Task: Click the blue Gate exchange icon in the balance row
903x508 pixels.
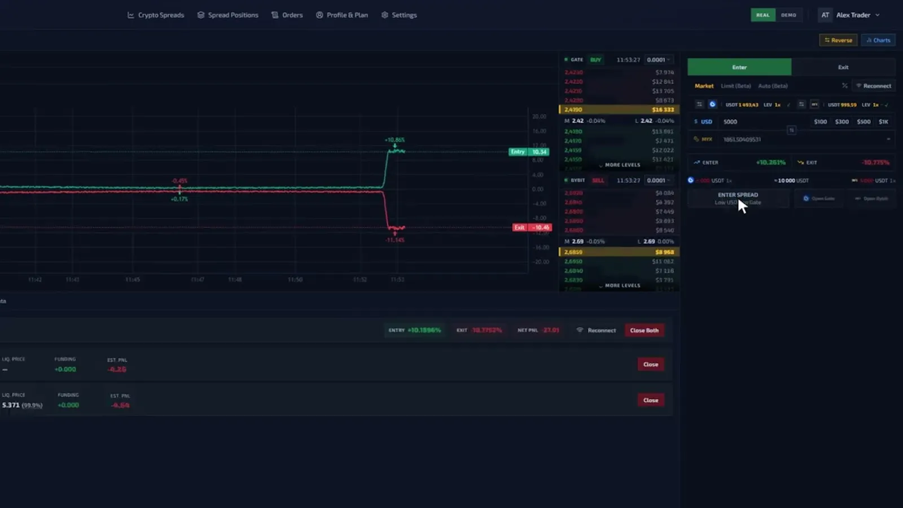Action: (x=712, y=104)
